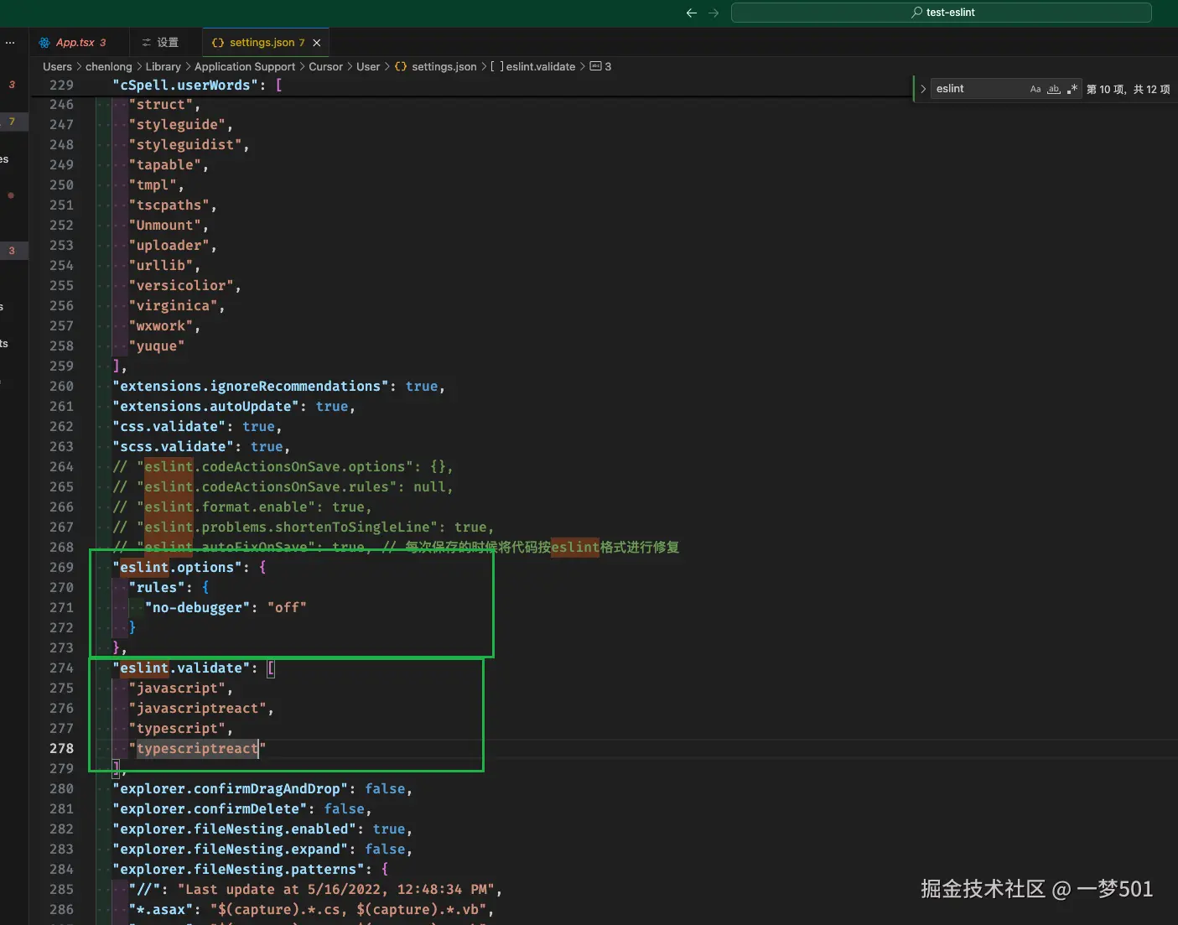Click "explorer.fileNesting.expand" setting
This screenshot has height=925, width=1178.
(x=231, y=850)
